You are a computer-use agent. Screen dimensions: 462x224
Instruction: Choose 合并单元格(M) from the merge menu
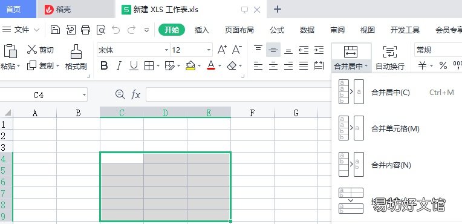pyautogui.click(x=395, y=129)
